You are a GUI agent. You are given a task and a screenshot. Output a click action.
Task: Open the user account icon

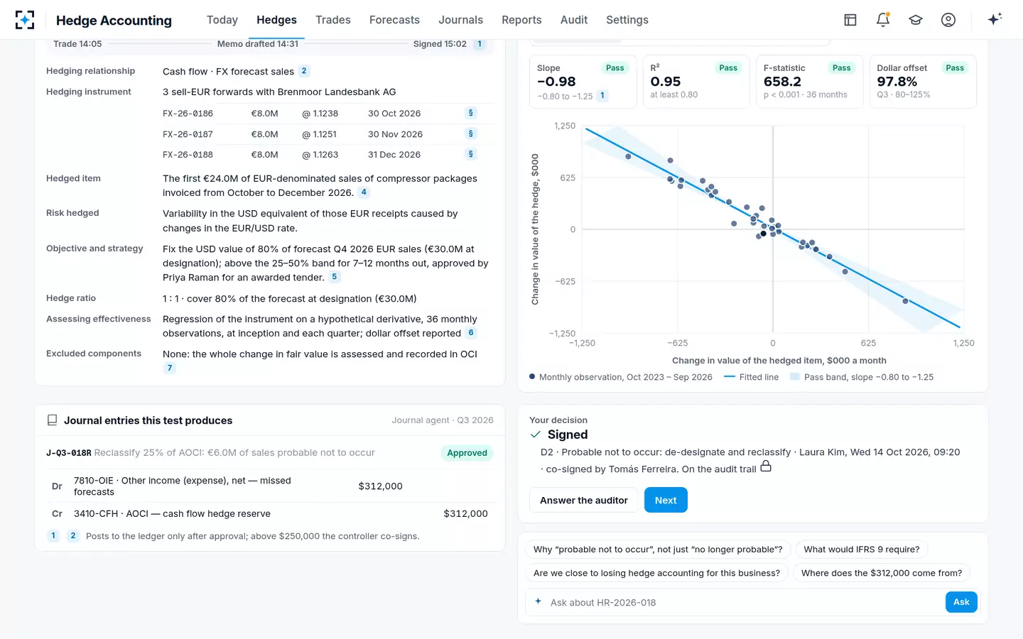pyautogui.click(x=948, y=20)
